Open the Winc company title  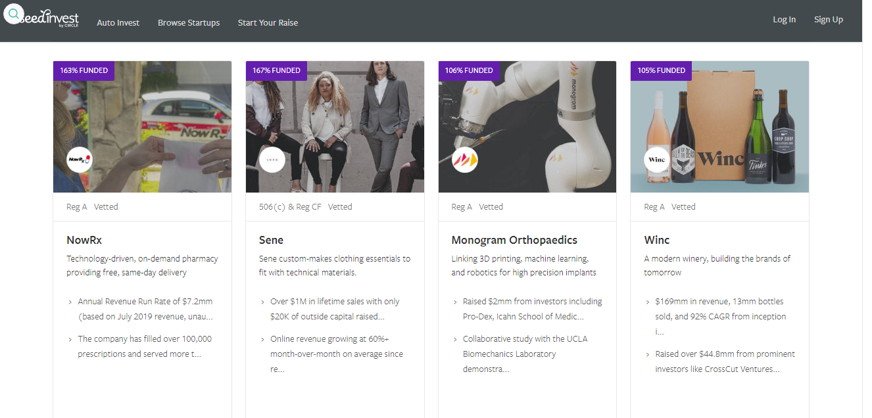(x=657, y=240)
